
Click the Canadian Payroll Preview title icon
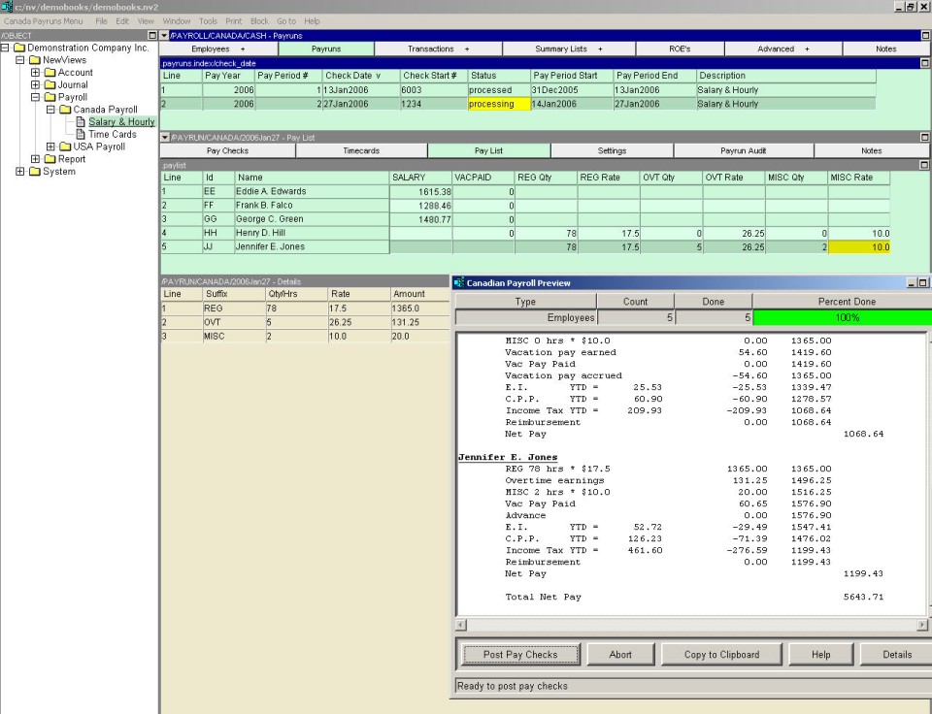[x=459, y=283]
